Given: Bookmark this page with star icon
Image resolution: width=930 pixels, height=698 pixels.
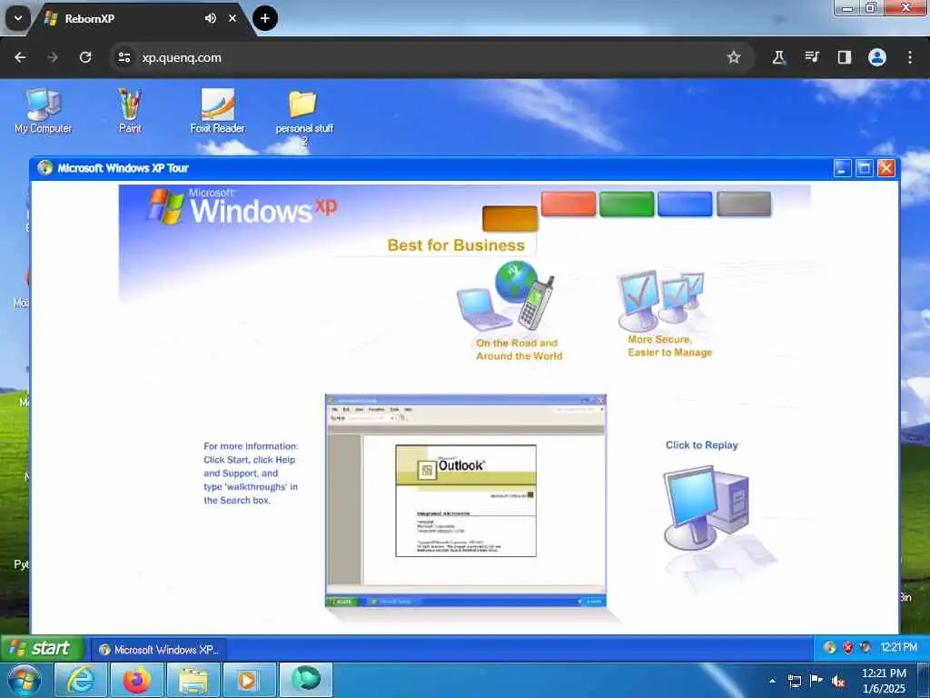Looking at the screenshot, I should 734,57.
